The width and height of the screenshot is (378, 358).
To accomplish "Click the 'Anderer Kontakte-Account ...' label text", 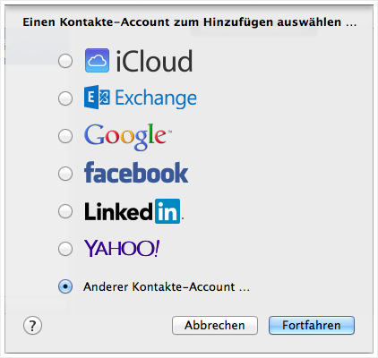I will [167, 286].
